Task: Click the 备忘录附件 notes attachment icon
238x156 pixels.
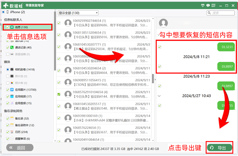Action: pos(12,125)
